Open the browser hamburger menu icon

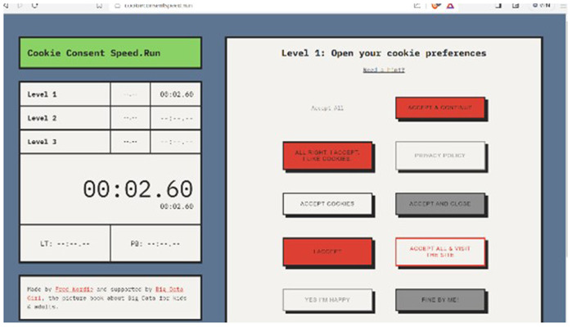[564, 6]
